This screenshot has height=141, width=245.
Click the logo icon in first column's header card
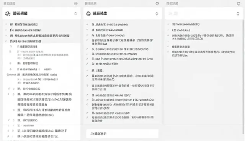[8, 13]
